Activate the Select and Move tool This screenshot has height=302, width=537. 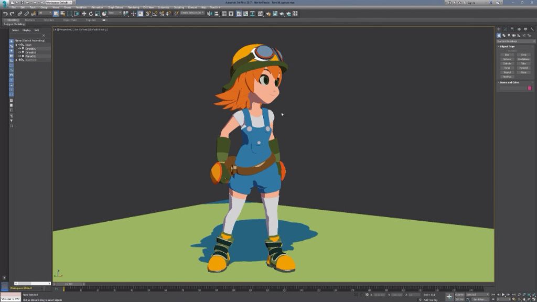[84, 14]
